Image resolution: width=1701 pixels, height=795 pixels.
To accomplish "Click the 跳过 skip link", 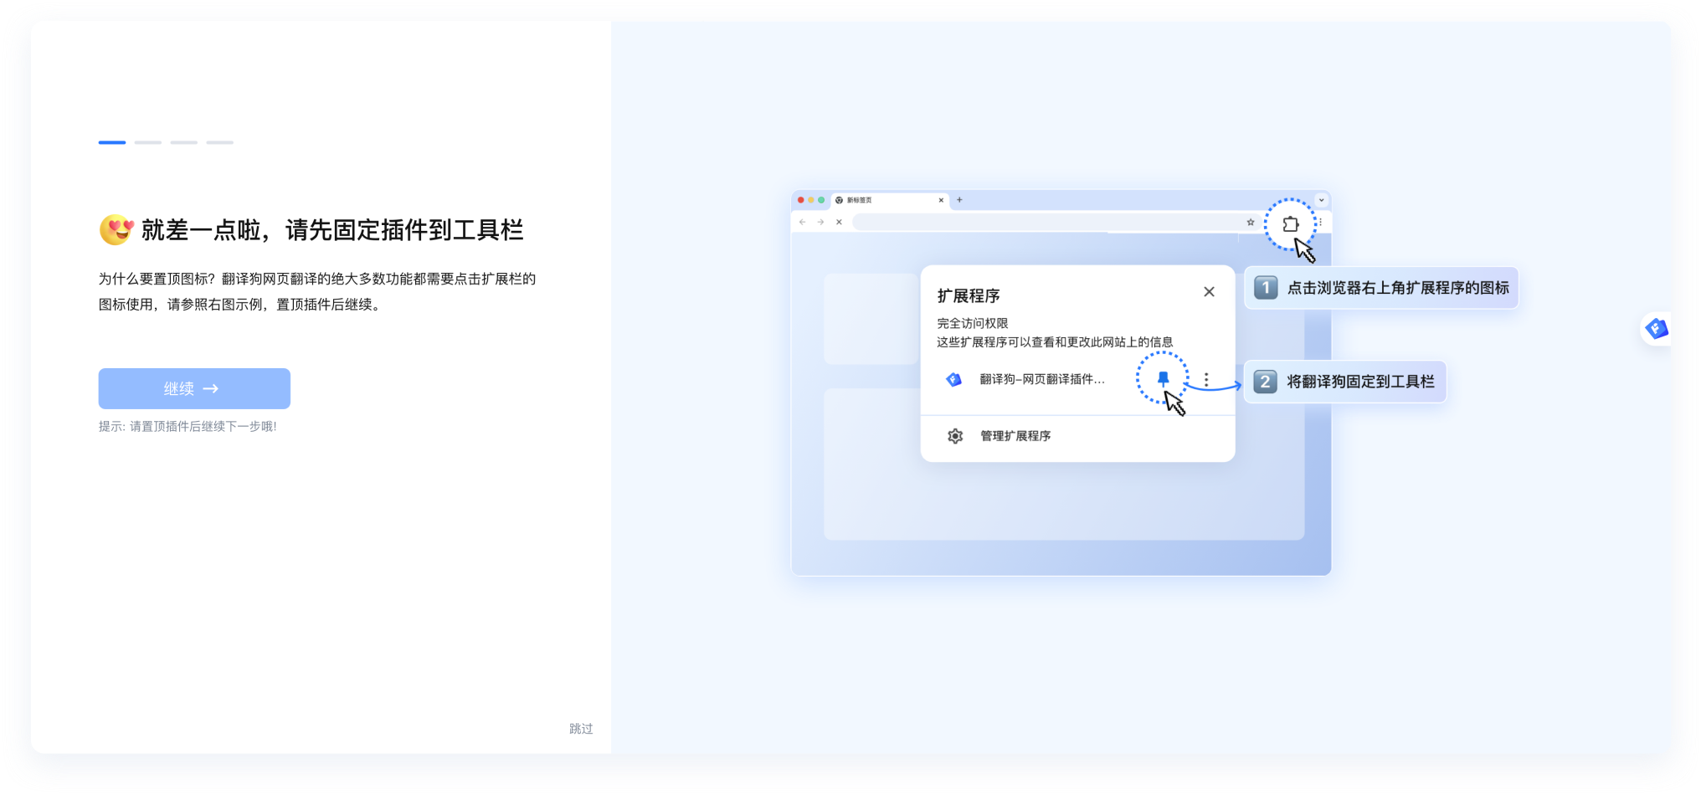I will (x=581, y=729).
